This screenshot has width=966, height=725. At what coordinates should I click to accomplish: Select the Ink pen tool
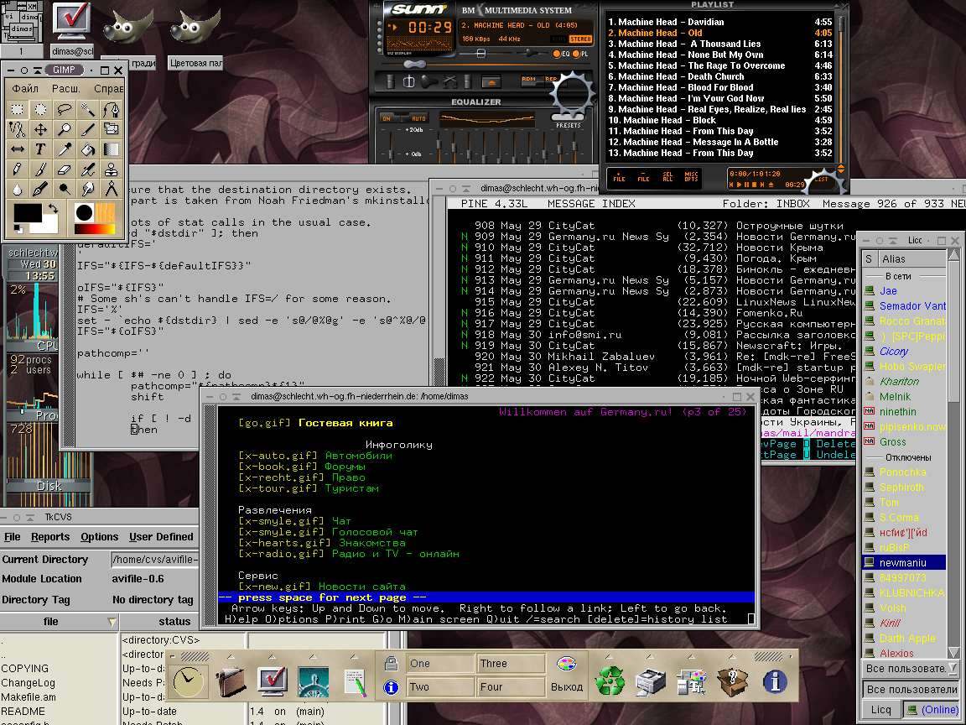pos(40,189)
